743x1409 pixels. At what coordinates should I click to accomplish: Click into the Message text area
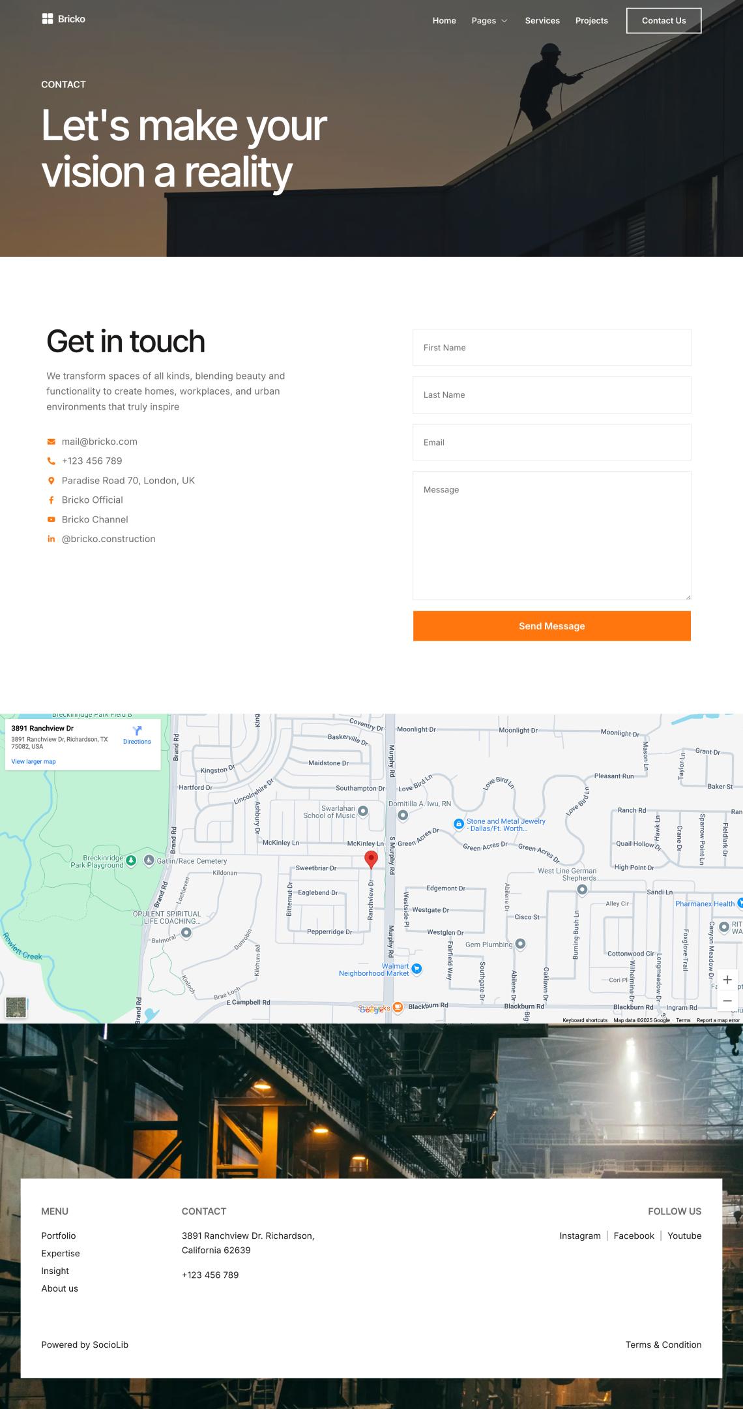click(552, 536)
